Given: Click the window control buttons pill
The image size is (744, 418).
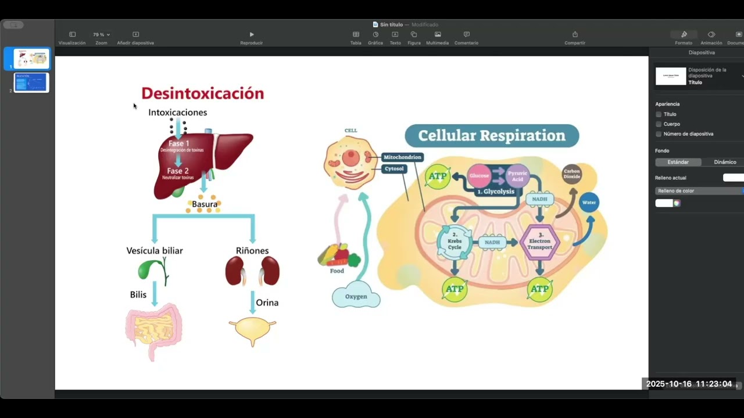Looking at the screenshot, I should pyautogui.click(x=13, y=24).
